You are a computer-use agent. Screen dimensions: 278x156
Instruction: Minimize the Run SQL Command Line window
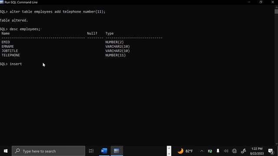tap(249, 2)
